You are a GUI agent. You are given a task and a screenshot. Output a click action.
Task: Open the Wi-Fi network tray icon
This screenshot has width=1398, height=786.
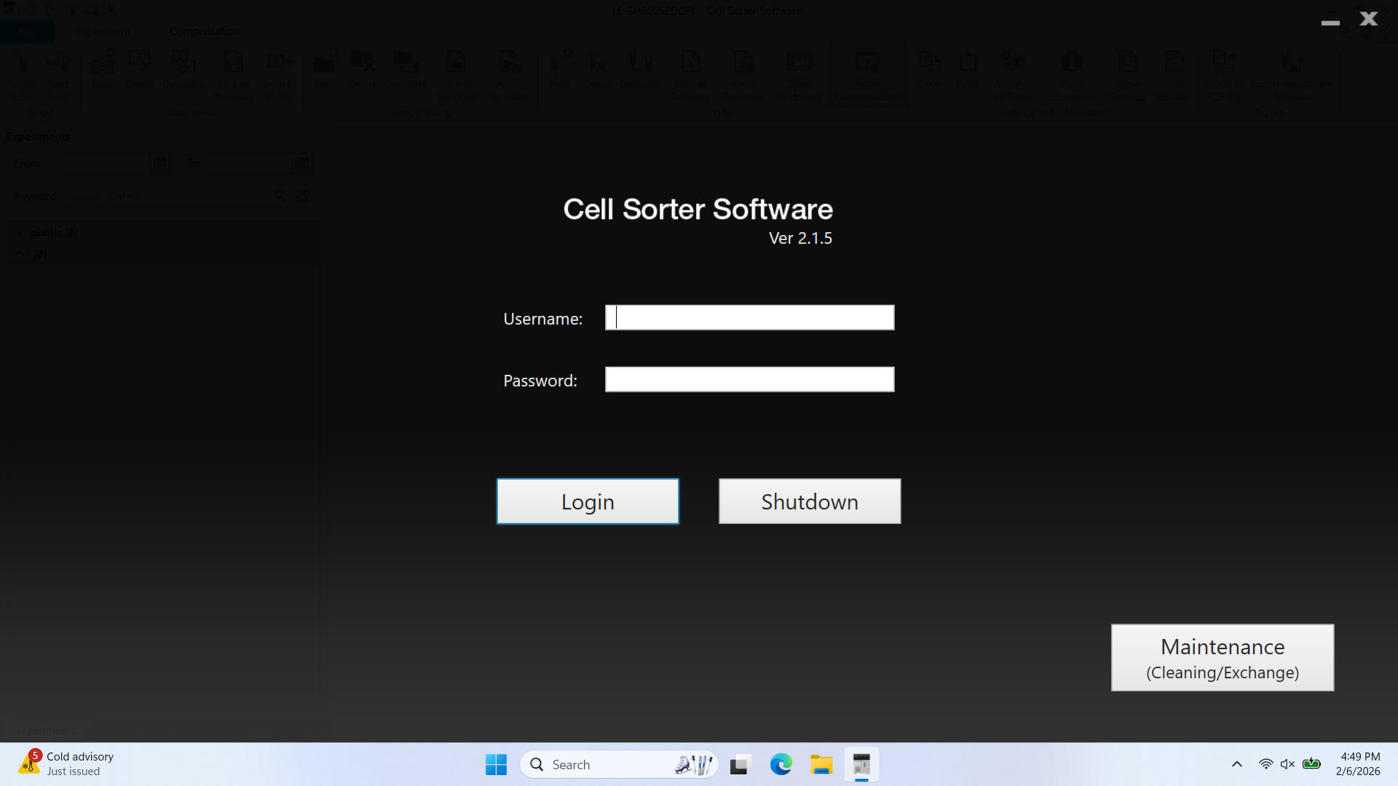[x=1265, y=764]
